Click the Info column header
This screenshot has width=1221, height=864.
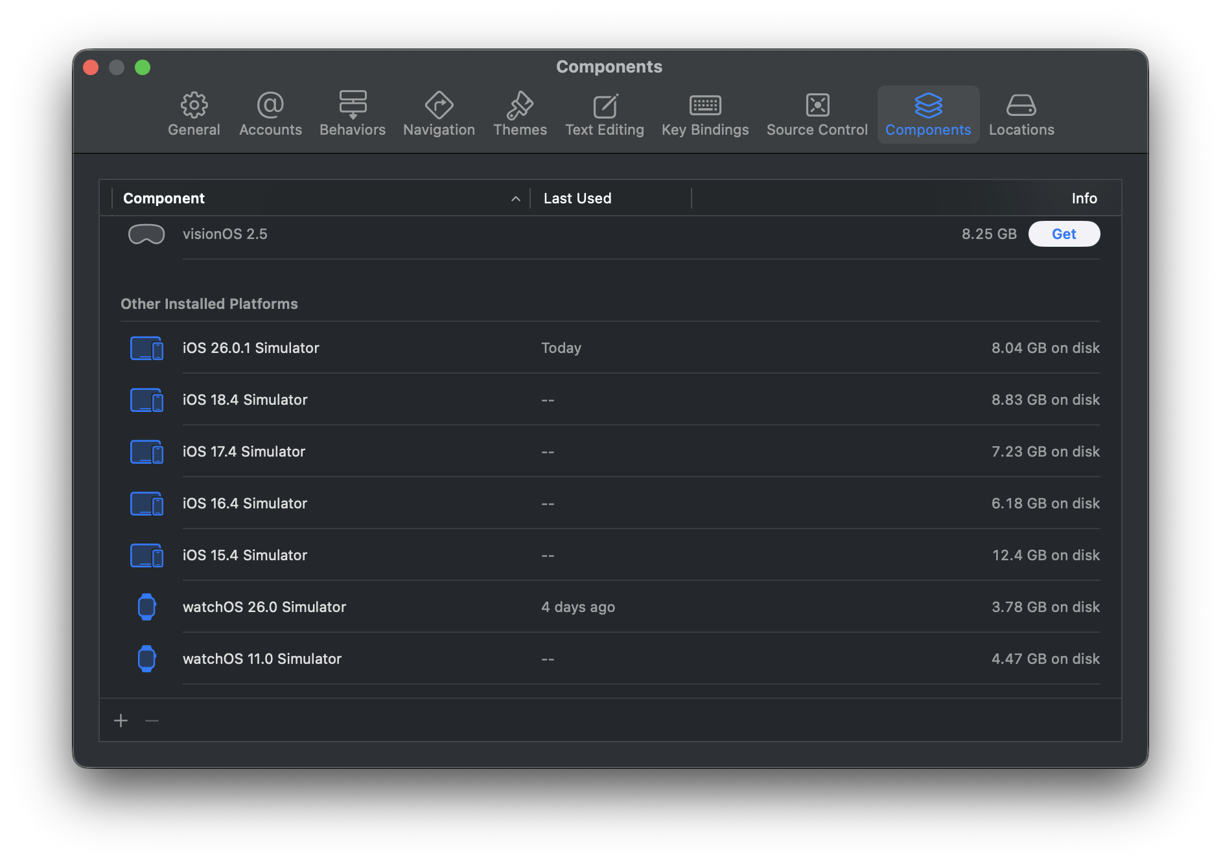(x=1084, y=198)
